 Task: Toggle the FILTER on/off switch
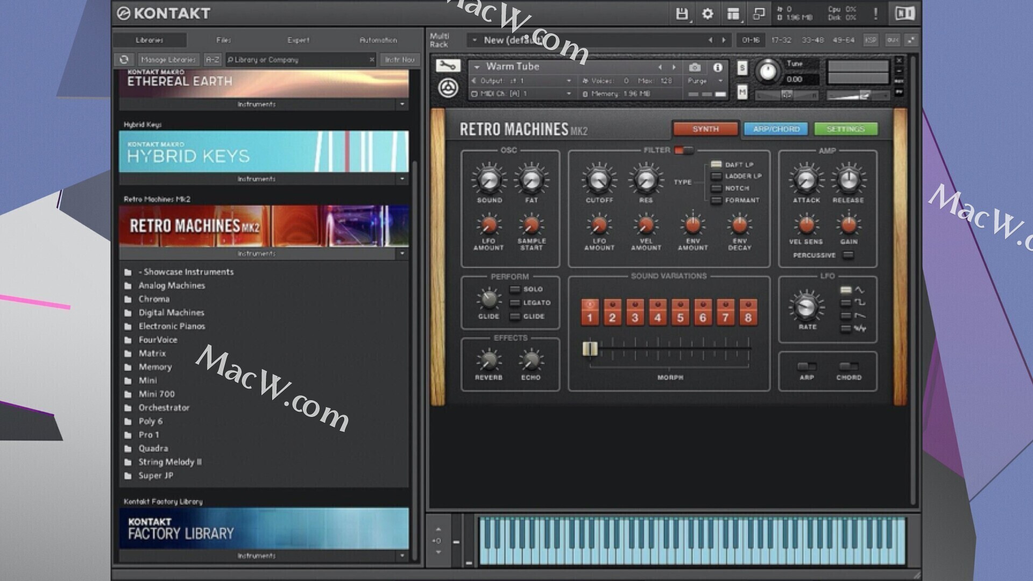[x=684, y=150]
